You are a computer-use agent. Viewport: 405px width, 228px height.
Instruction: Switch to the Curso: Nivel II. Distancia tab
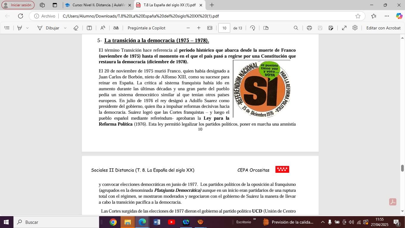pyautogui.click(x=98, y=5)
